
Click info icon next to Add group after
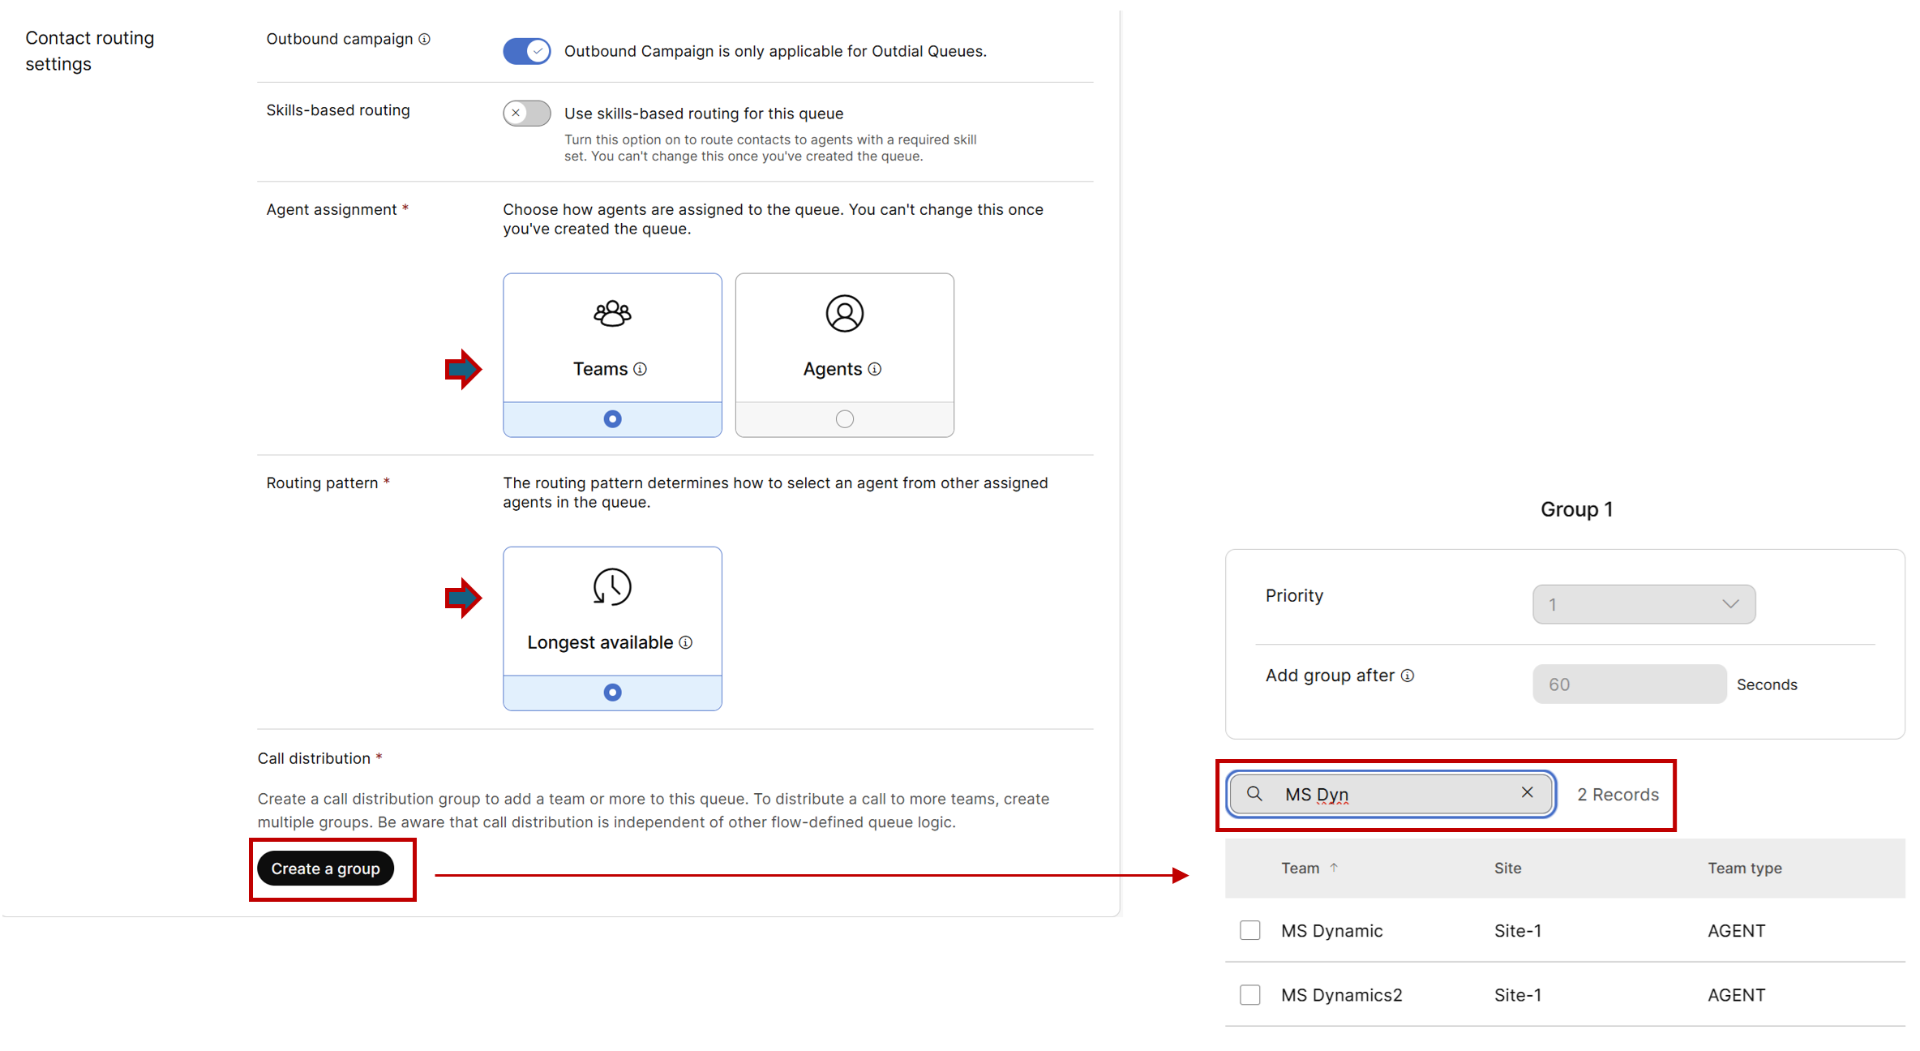pyautogui.click(x=1408, y=676)
